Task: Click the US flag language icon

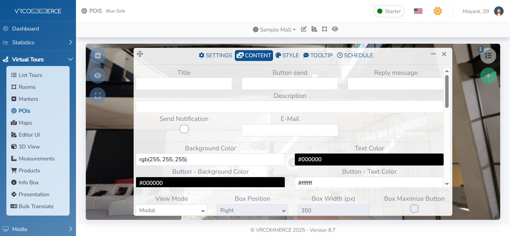Action: pyautogui.click(x=418, y=11)
